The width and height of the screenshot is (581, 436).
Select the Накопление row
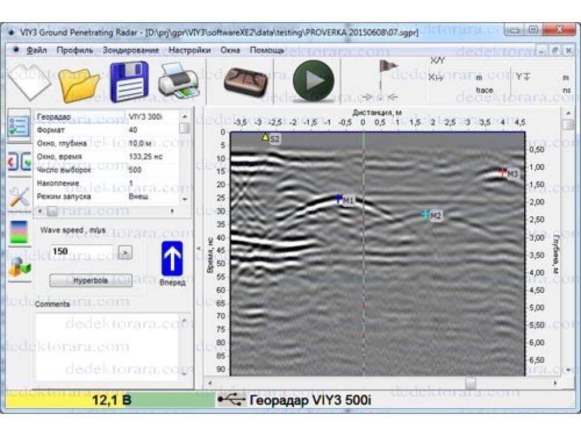click(x=107, y=183)
